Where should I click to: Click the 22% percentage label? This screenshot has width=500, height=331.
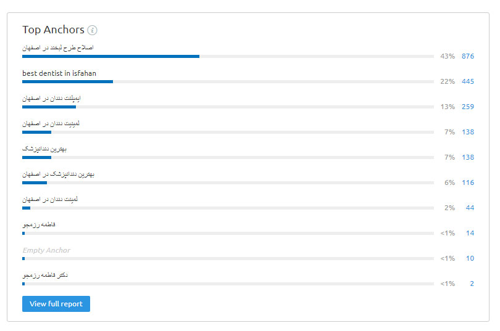click(448, 81)
